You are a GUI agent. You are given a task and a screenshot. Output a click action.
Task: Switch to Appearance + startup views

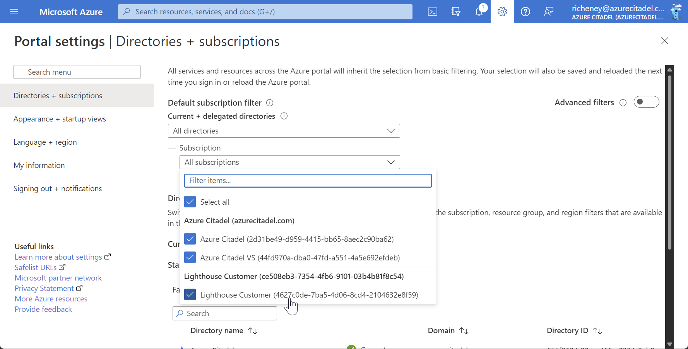60,119
